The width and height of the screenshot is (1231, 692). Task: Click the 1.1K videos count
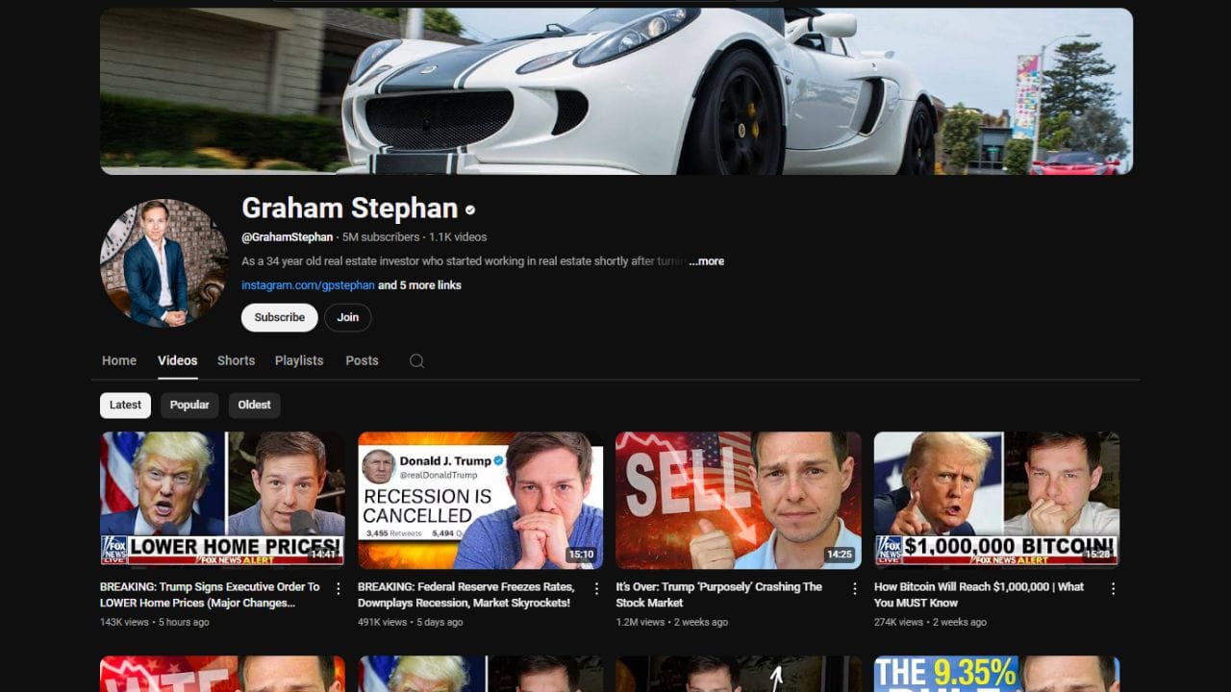tap(458, 237)
